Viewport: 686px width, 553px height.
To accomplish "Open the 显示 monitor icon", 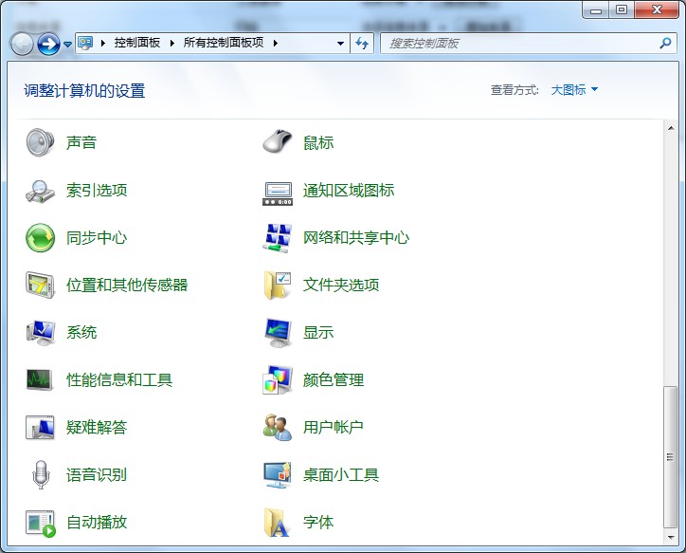I will [278, 332].
